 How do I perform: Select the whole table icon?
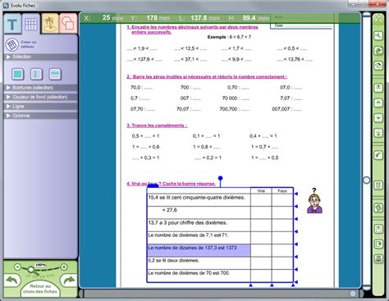coord(18,74)
